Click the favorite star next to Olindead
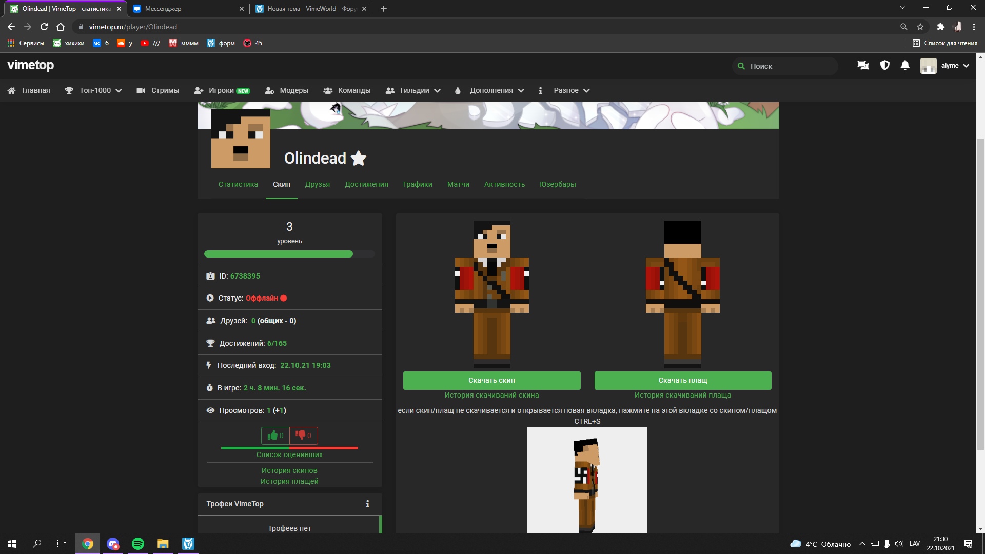The height and width of the screenshot is (554, 985). click(359, 159)
